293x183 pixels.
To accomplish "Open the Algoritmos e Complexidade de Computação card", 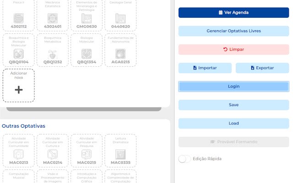I will point(120,176).
